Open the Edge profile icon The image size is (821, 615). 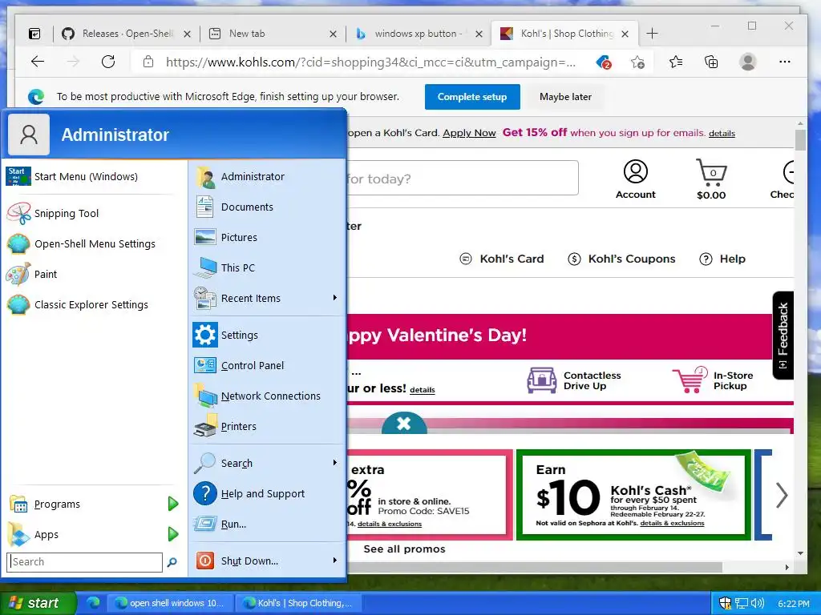click(748, 62)
